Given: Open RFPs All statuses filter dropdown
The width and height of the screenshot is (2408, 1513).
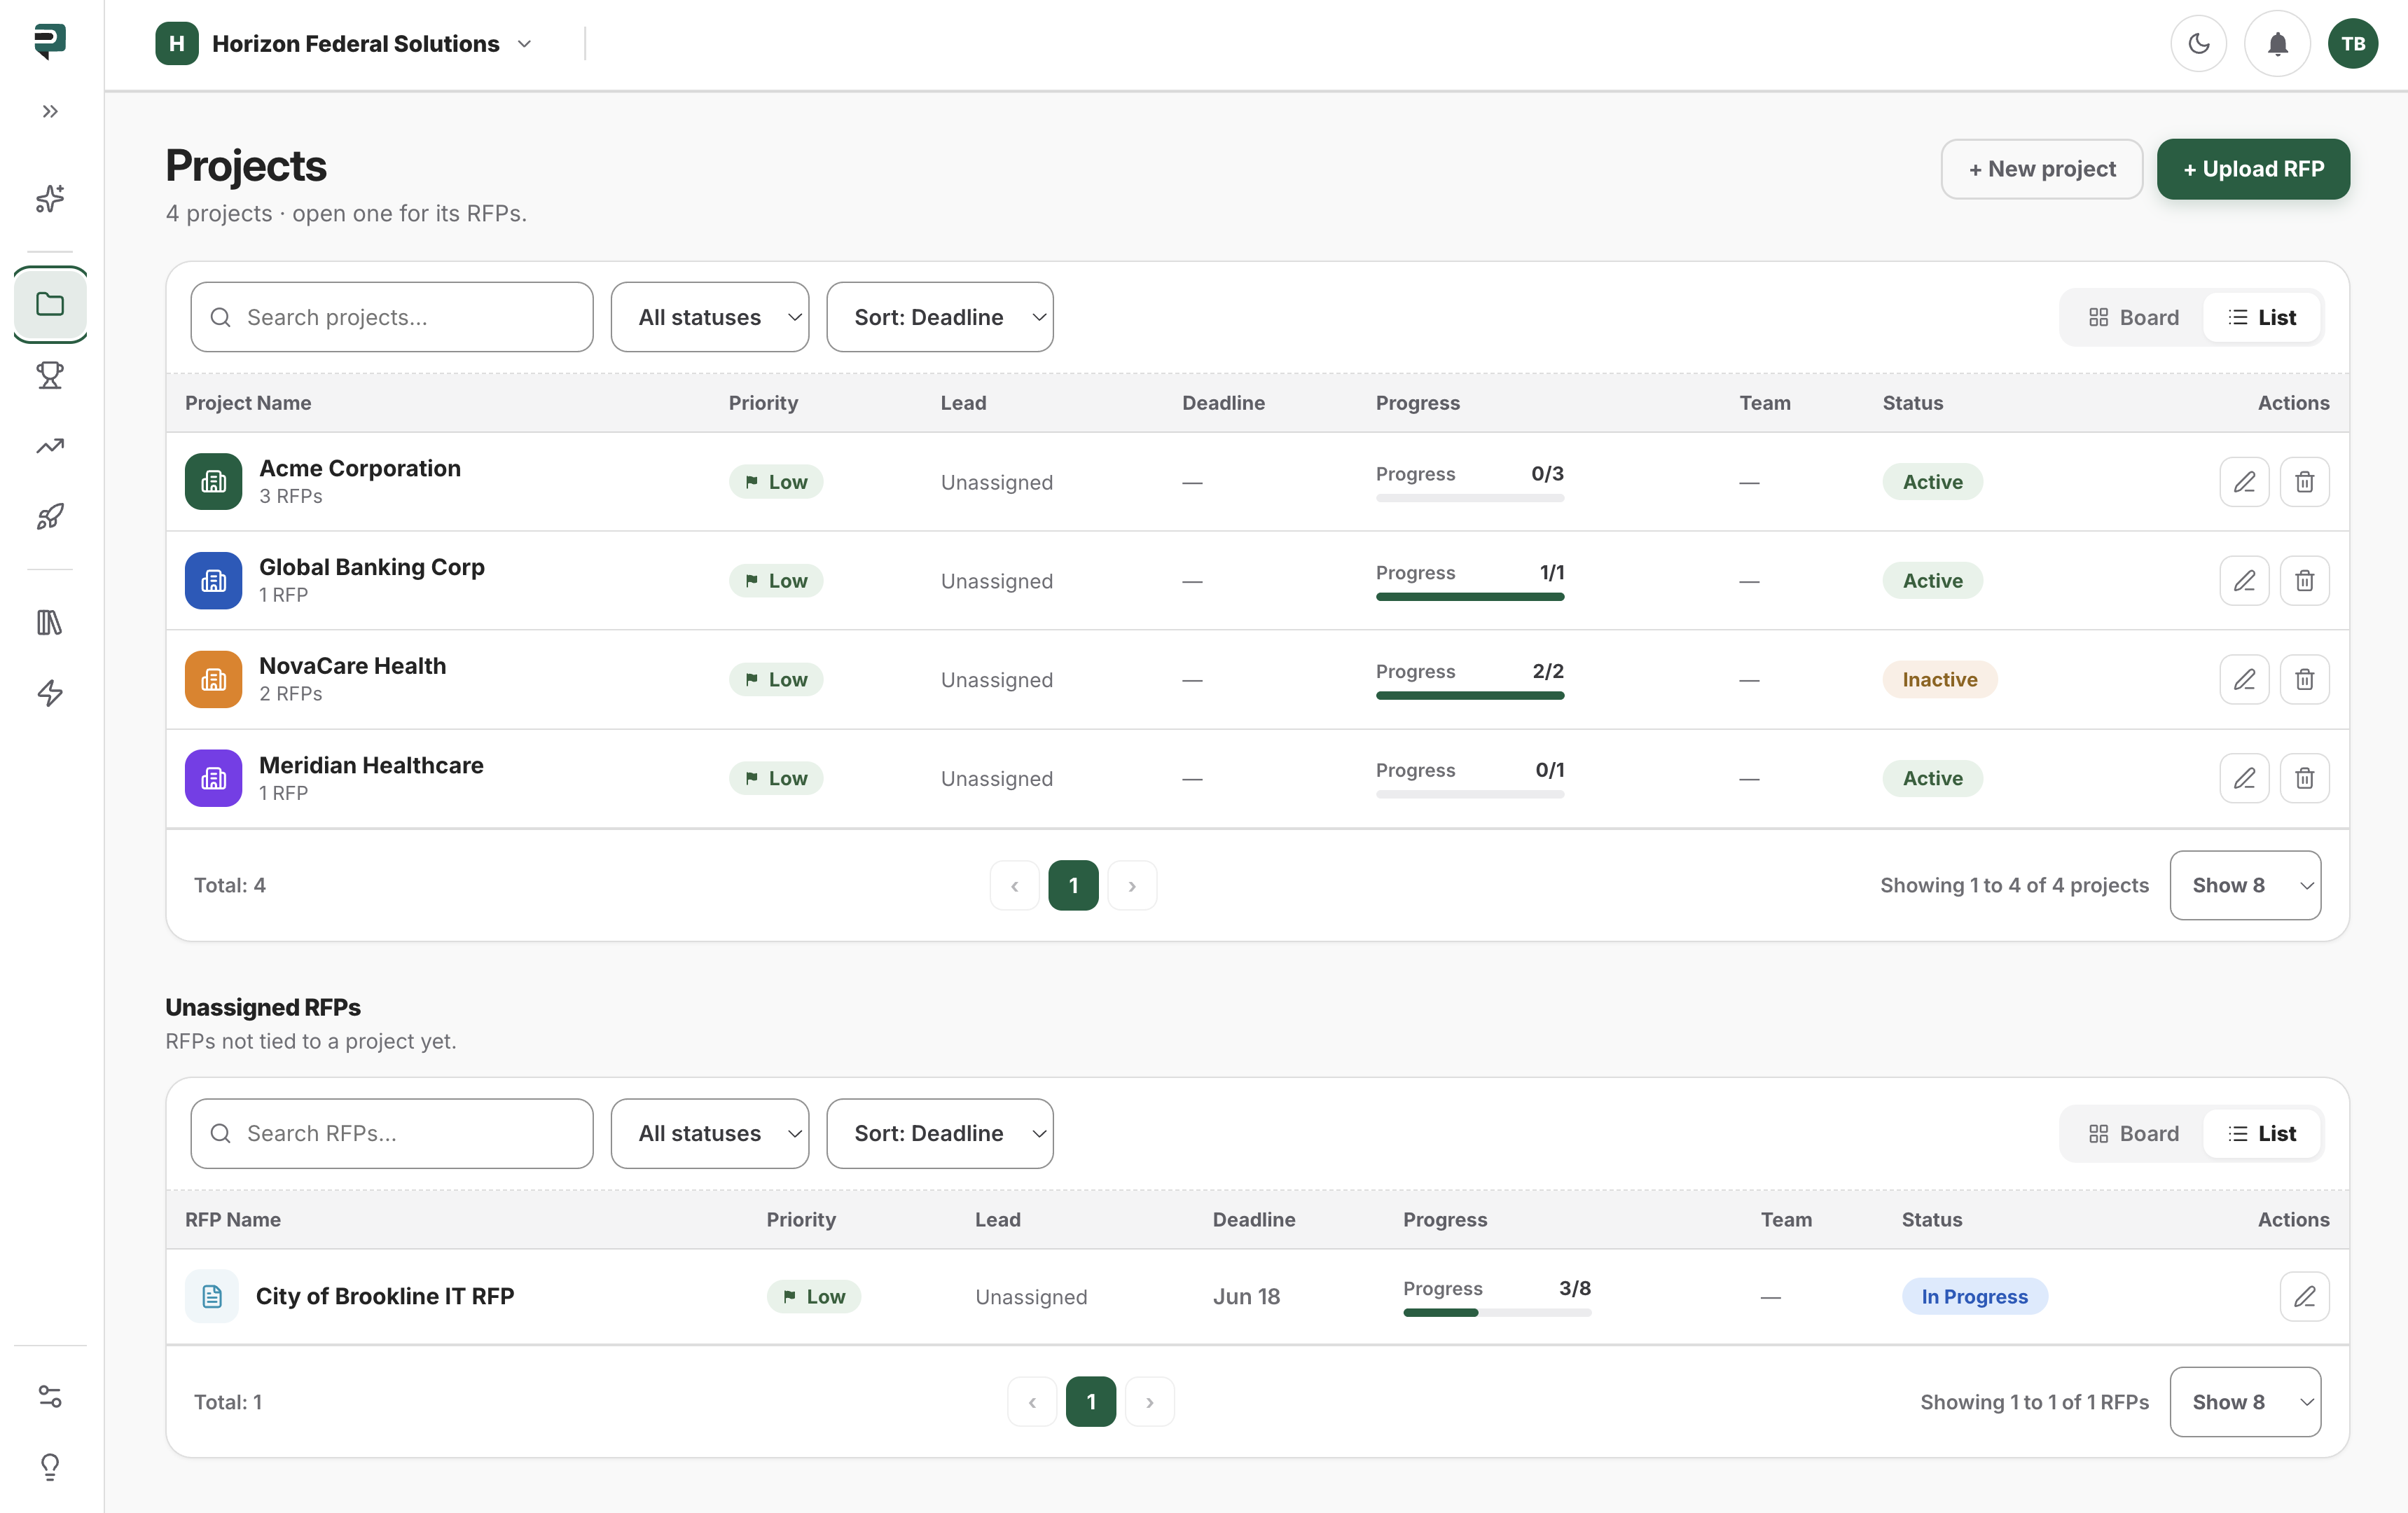Looking at the screenshot, I should [710, 1133].
